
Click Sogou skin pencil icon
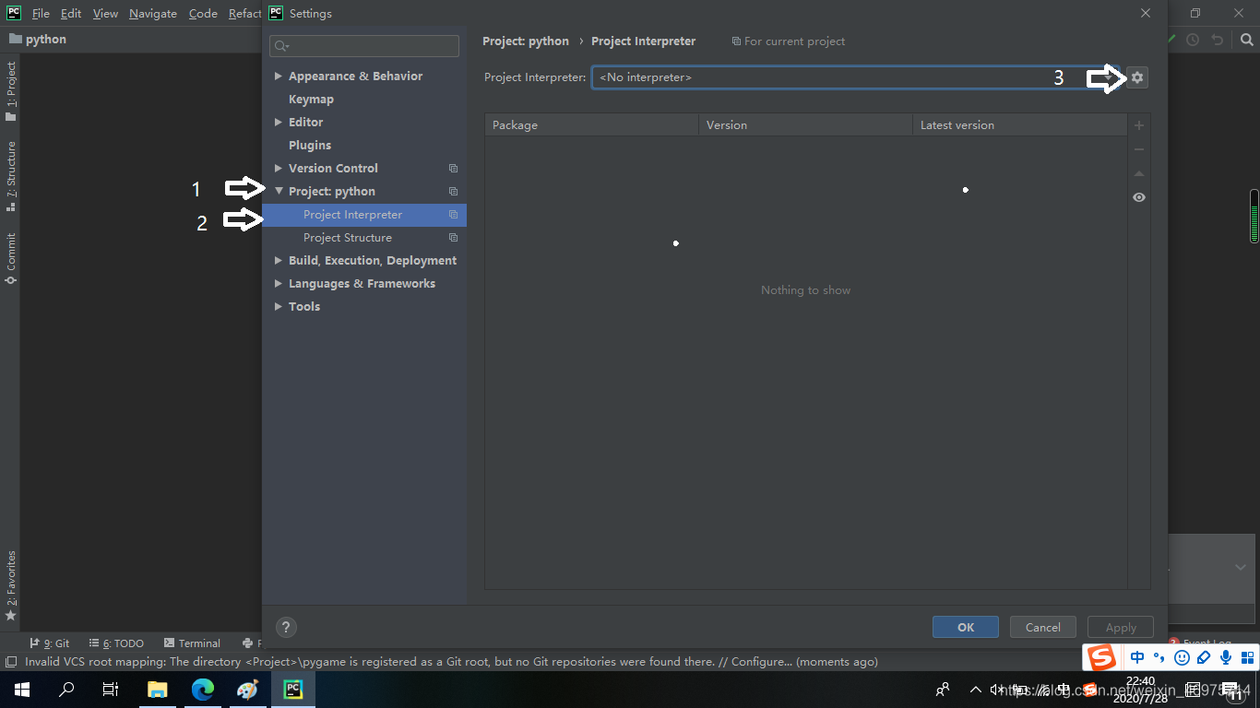[x=1204, y=658]
